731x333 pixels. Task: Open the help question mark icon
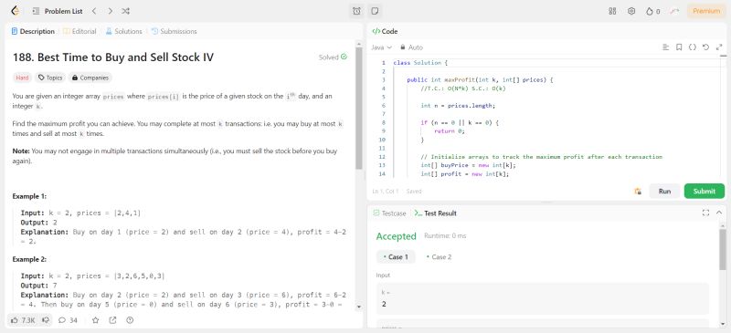coord(130,320)
